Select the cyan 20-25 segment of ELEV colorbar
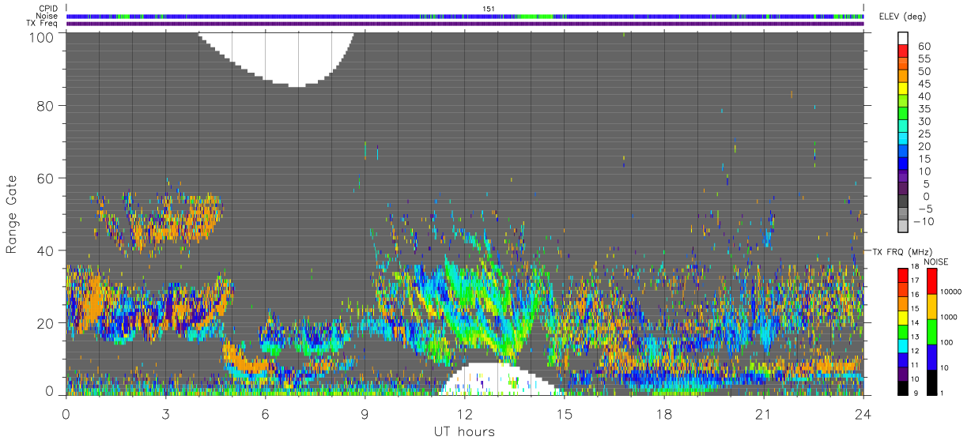 tap(903, 140)
